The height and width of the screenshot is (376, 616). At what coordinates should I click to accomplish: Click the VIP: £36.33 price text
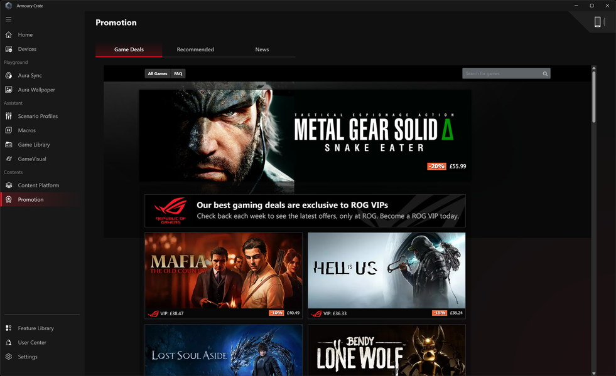click(335, 314)
